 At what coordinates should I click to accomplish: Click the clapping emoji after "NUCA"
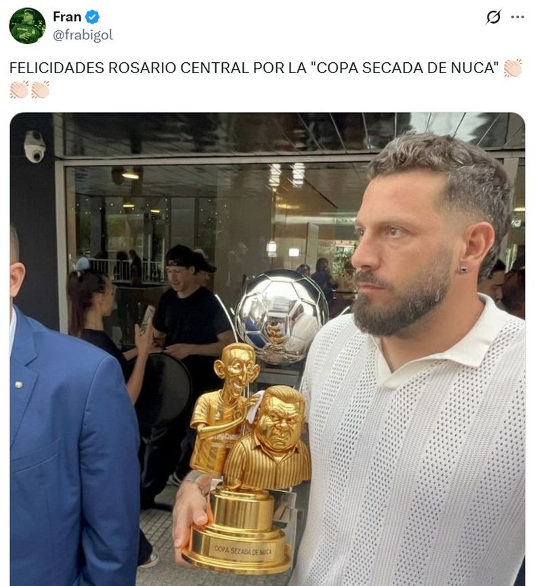pyautogui.click(x=513, y=68)
